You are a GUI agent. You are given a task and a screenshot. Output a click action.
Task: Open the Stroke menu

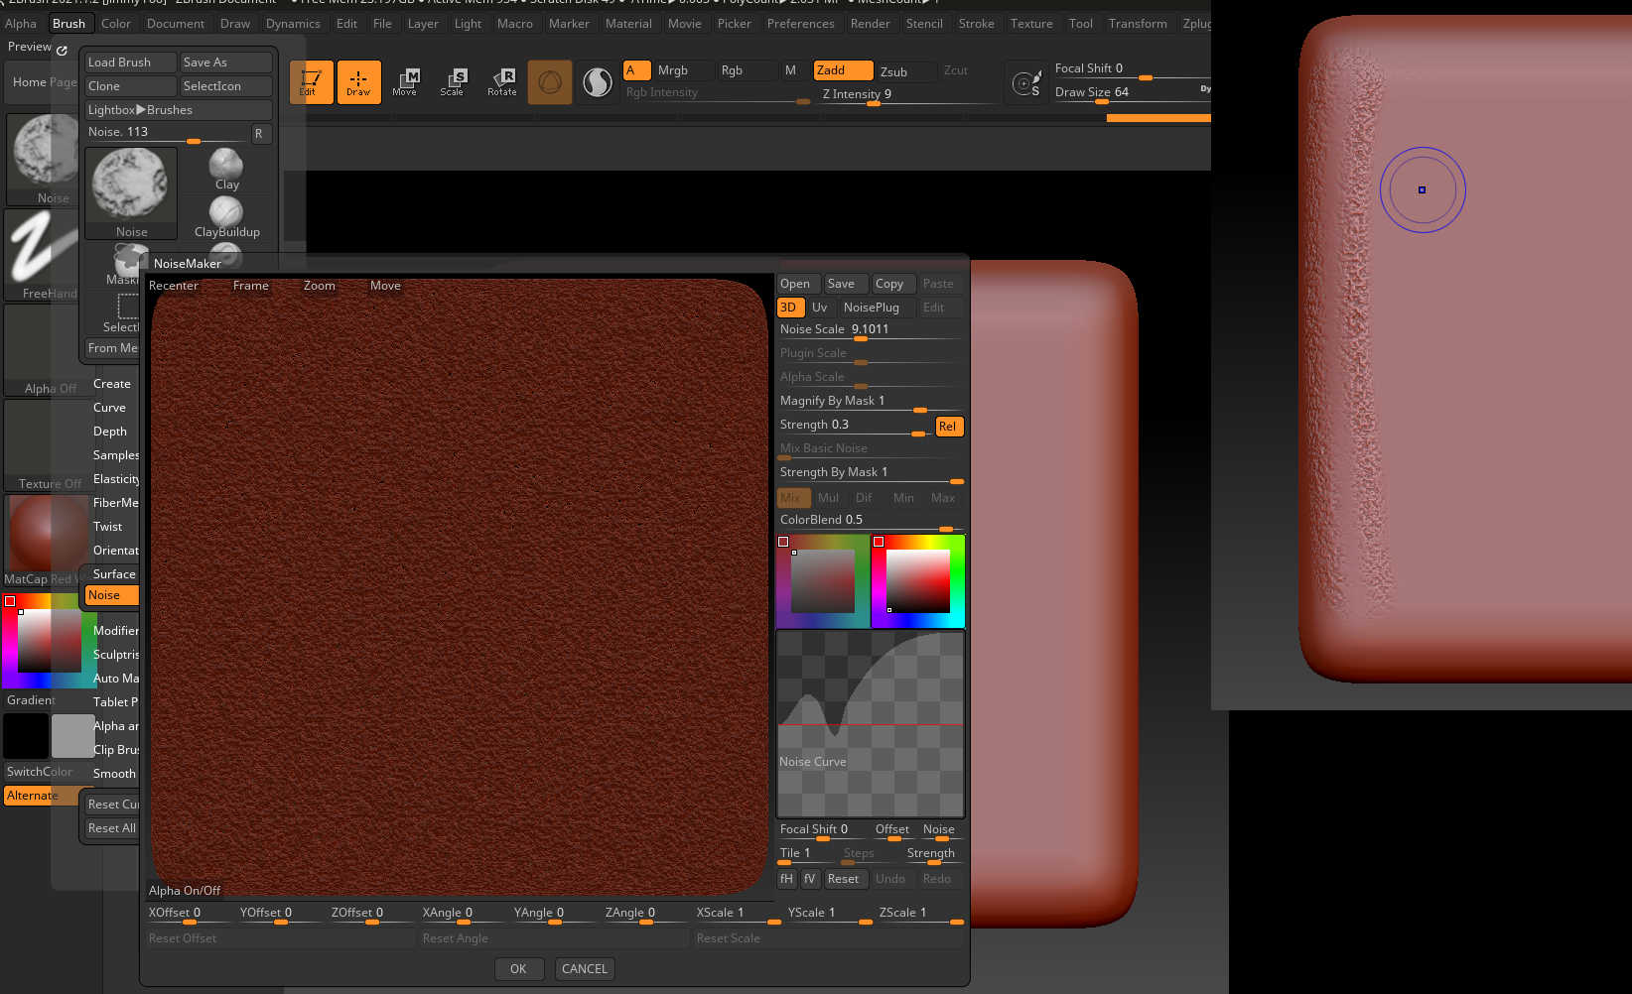coord(977,24)
